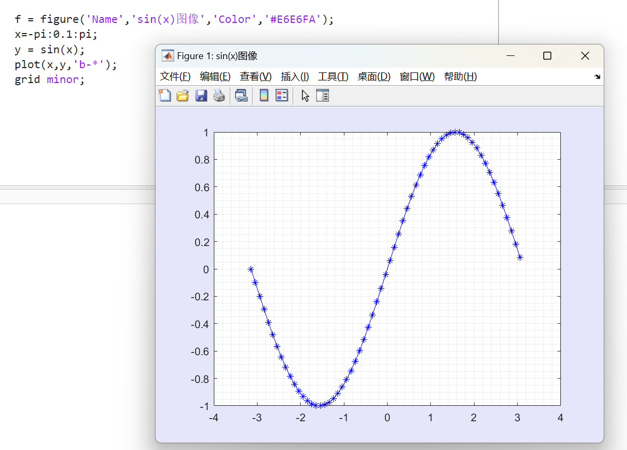Open the 帮助(H) menu
This screenshot has height=450, width=627.
pyautogui.click(x=460, y=77)
